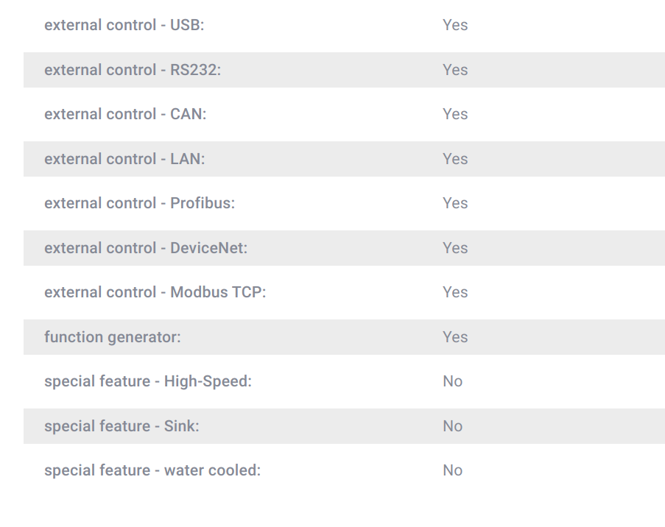Click the 'external control - LAN:' label
Viewport: 665px width, 527px height.
(124, 159)
